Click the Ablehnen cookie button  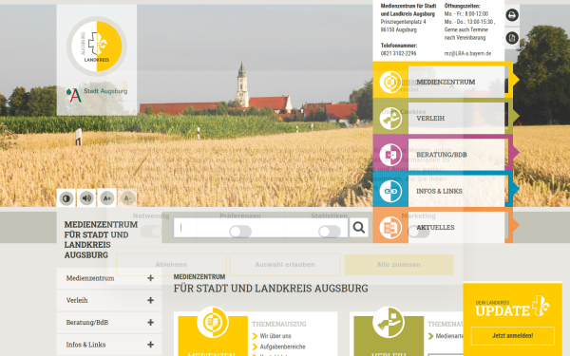pyautogui.click(x=171, y=265)
